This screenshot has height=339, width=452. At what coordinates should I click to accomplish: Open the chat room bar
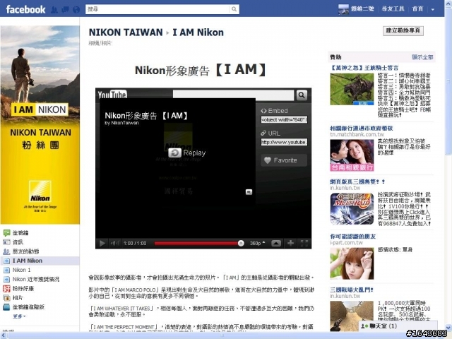point(398,326)
